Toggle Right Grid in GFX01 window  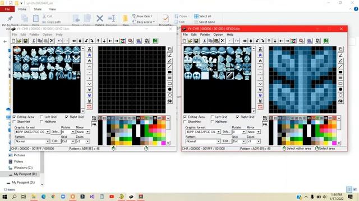(x=67, y=117)
